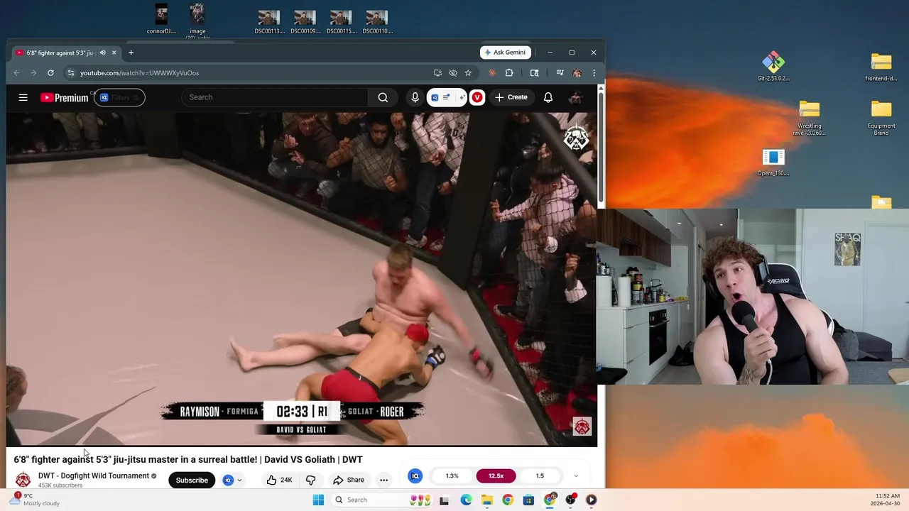The width and height of the screenshot is (909, 511).
Task: Open the Chrome three-dot menu
Action: [x=594, y=72]
